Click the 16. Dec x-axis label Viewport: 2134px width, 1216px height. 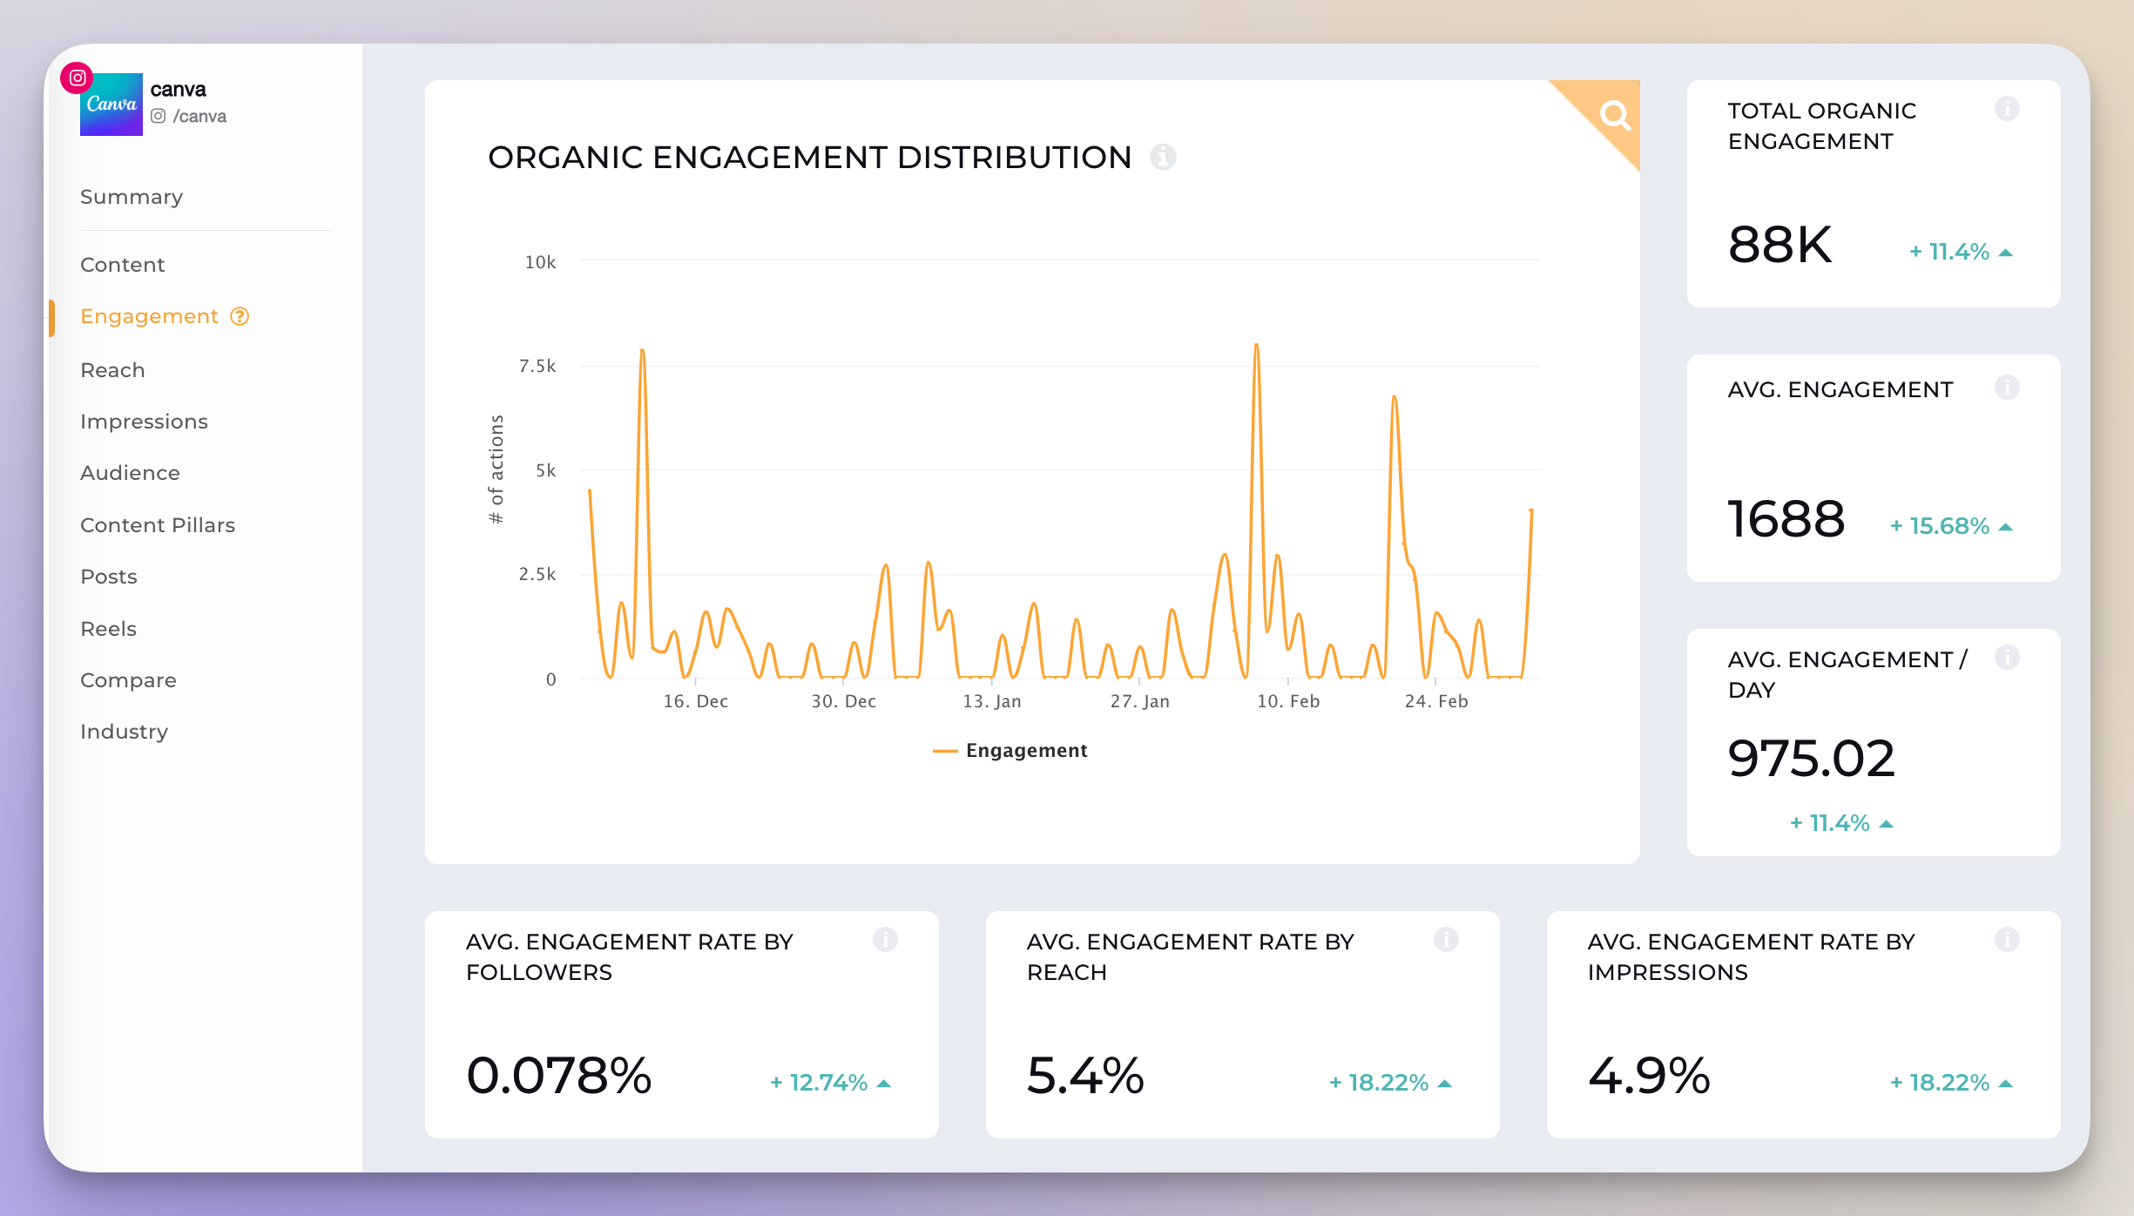coord(695,701)
